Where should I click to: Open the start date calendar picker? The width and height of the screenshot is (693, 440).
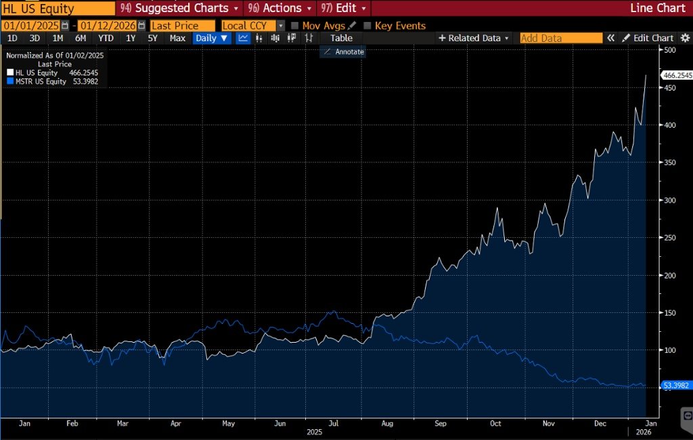point(65,26)
